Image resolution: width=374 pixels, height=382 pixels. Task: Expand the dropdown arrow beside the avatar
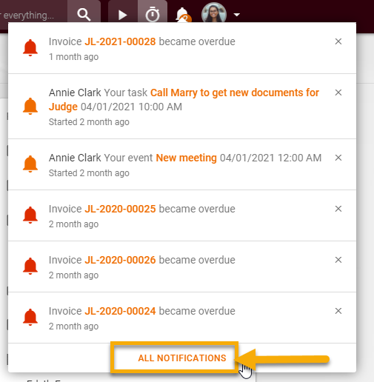237,15
